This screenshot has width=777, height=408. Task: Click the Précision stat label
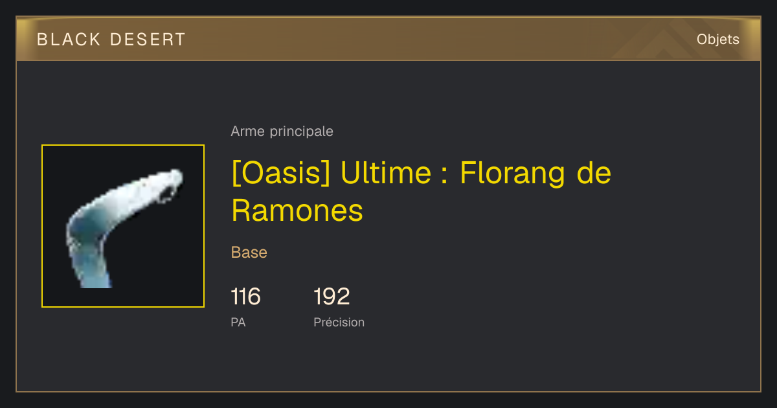tap(339, 322)
